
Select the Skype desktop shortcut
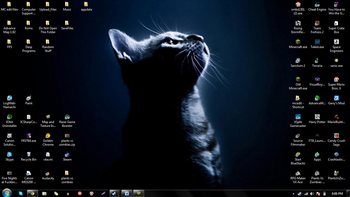pos(9,157)
